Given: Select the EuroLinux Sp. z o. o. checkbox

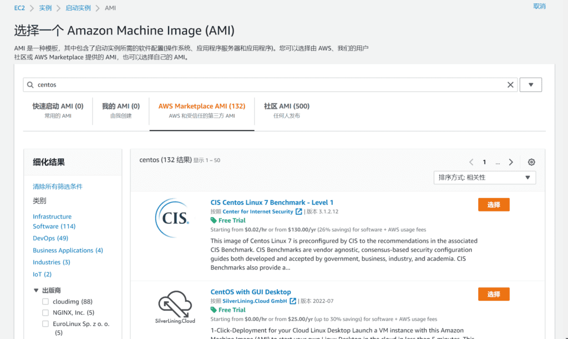Looking at the screenshot, I should [45, 325].
